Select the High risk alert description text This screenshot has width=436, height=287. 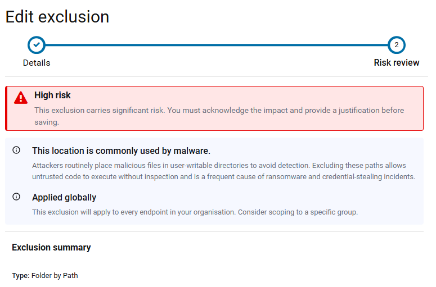[219, 116]
